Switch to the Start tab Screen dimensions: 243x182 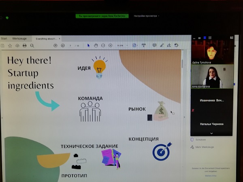(x=4, y=38)
